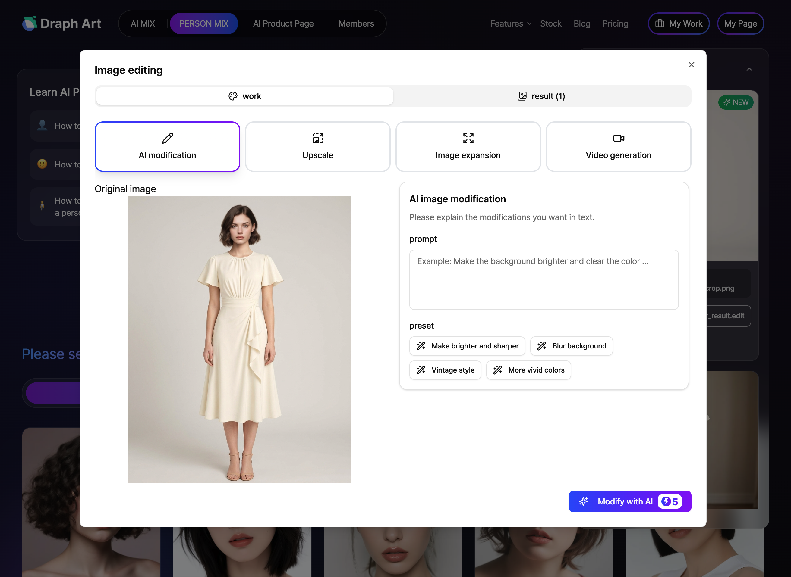Go to AI Product Page
This screenshot has height=577, width=791.
283,23
